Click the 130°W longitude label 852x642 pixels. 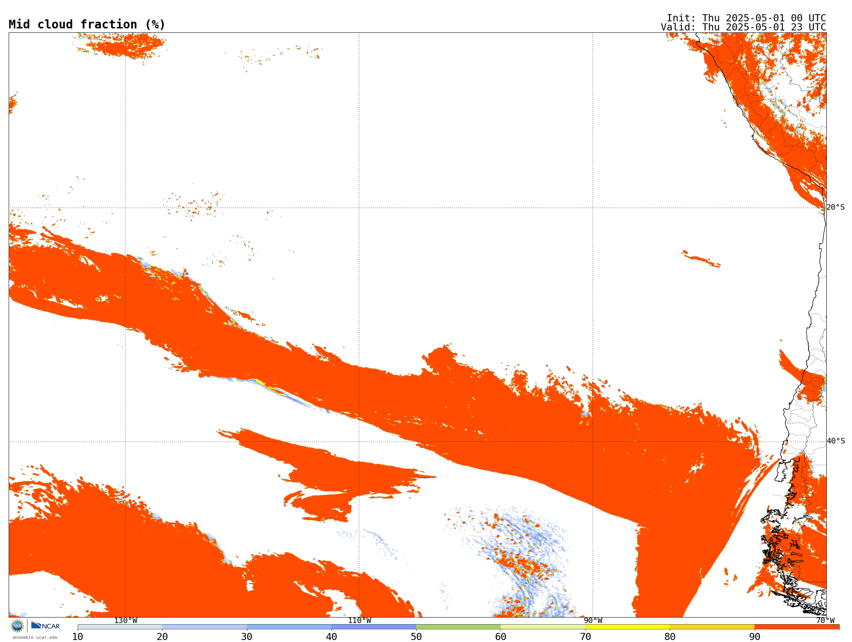[x=126, y=621]
